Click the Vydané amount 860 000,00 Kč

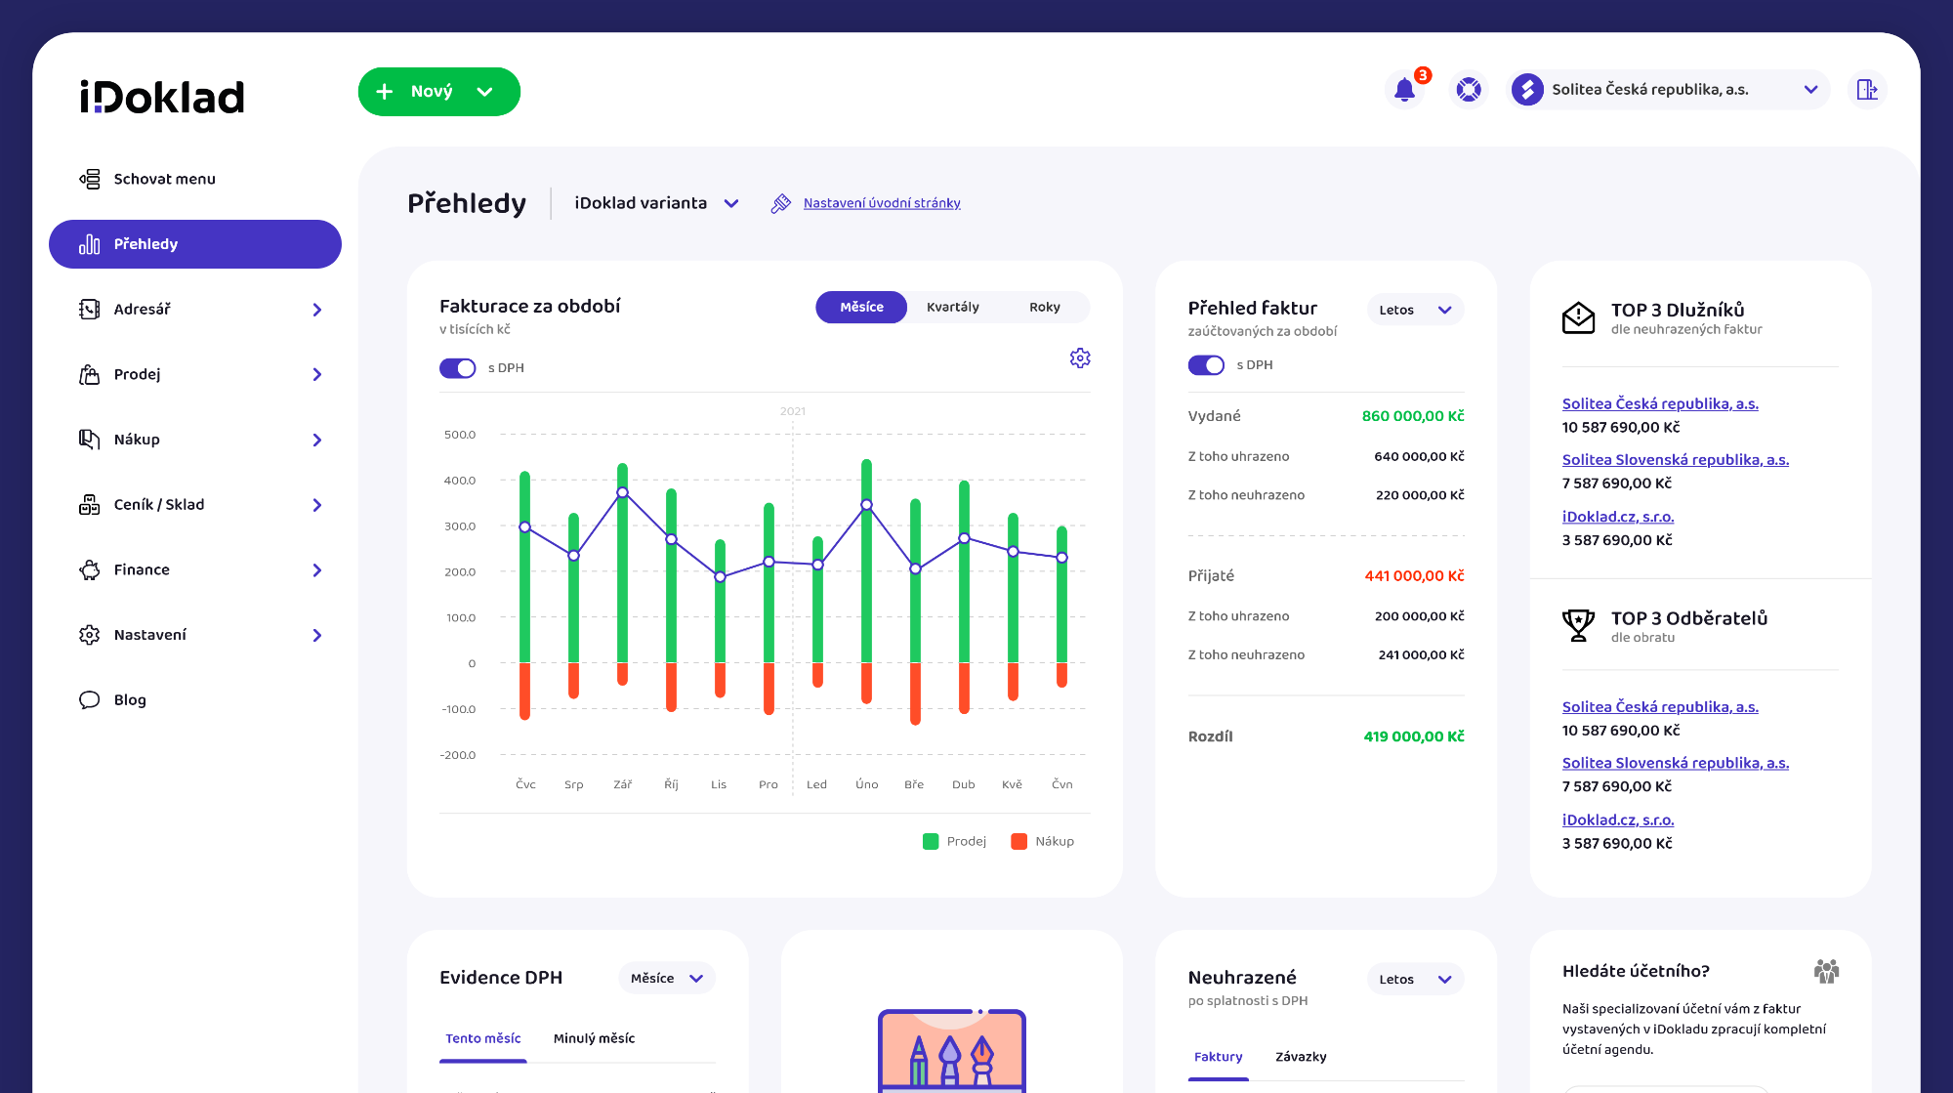(1413, 416)
